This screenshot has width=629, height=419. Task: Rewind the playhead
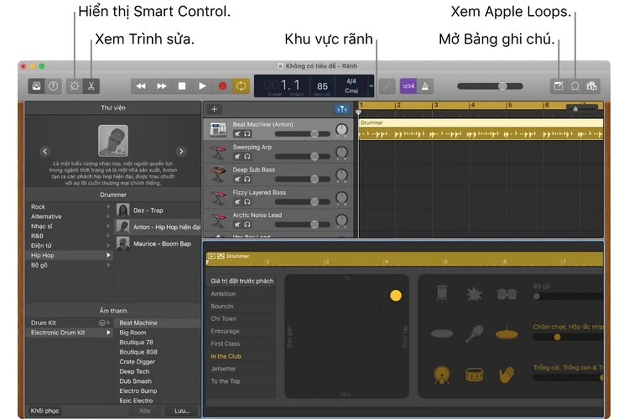[141, 86]
